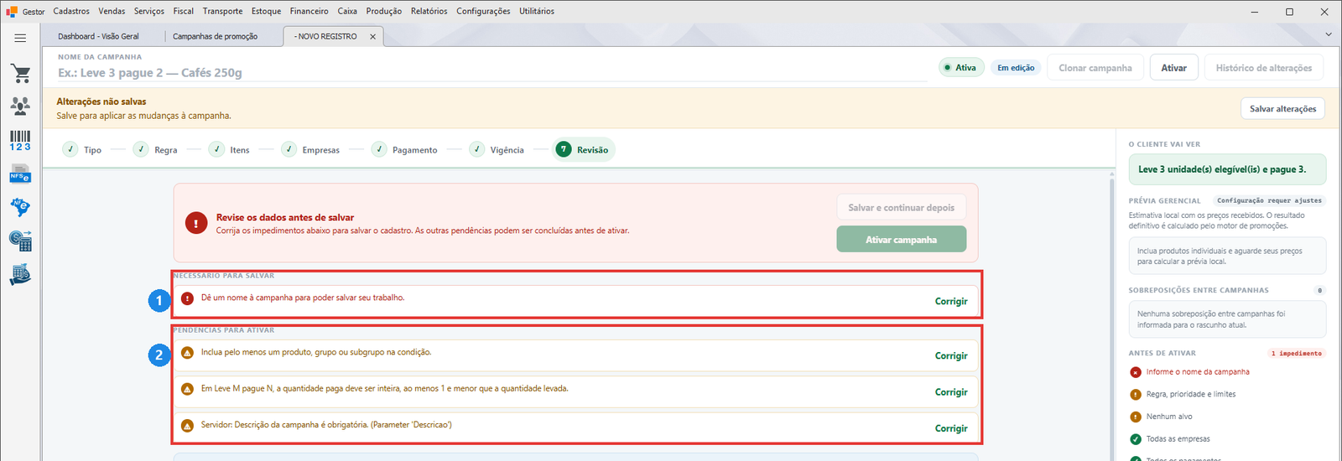Open the NFS-e invoice icon

click(20, 174)
